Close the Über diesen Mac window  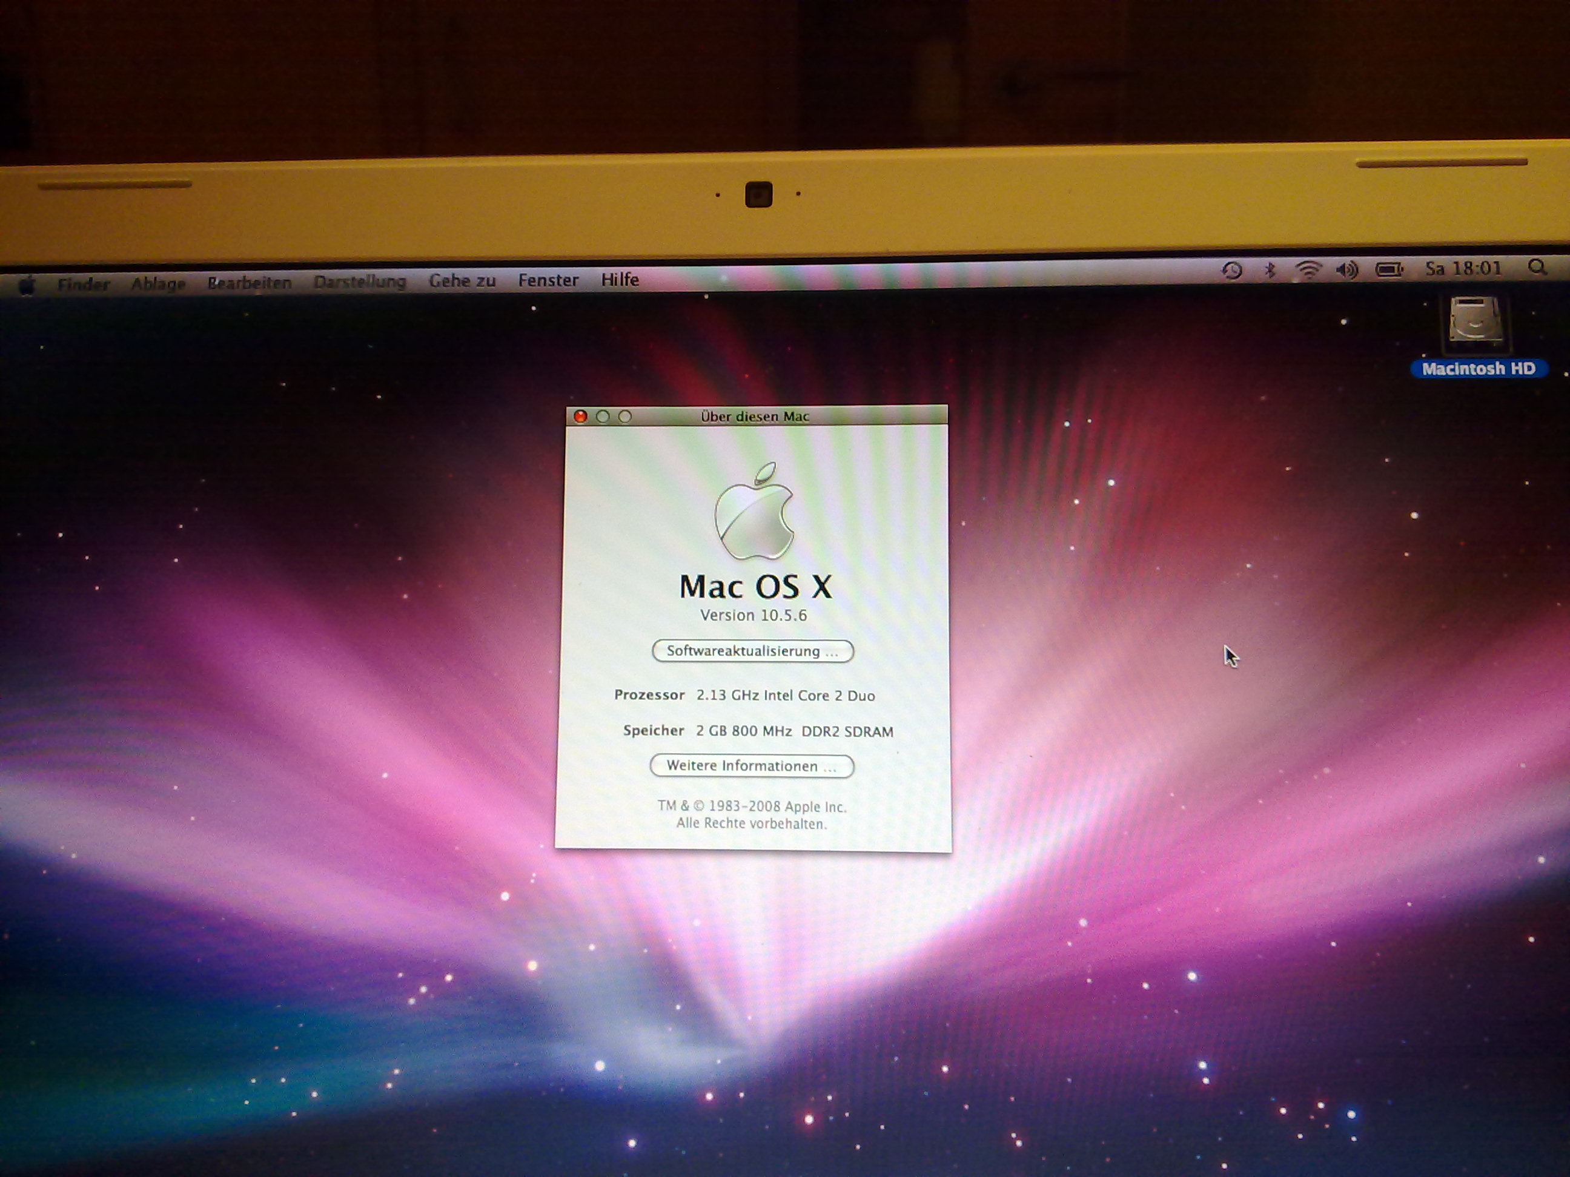tap(581, 417)
